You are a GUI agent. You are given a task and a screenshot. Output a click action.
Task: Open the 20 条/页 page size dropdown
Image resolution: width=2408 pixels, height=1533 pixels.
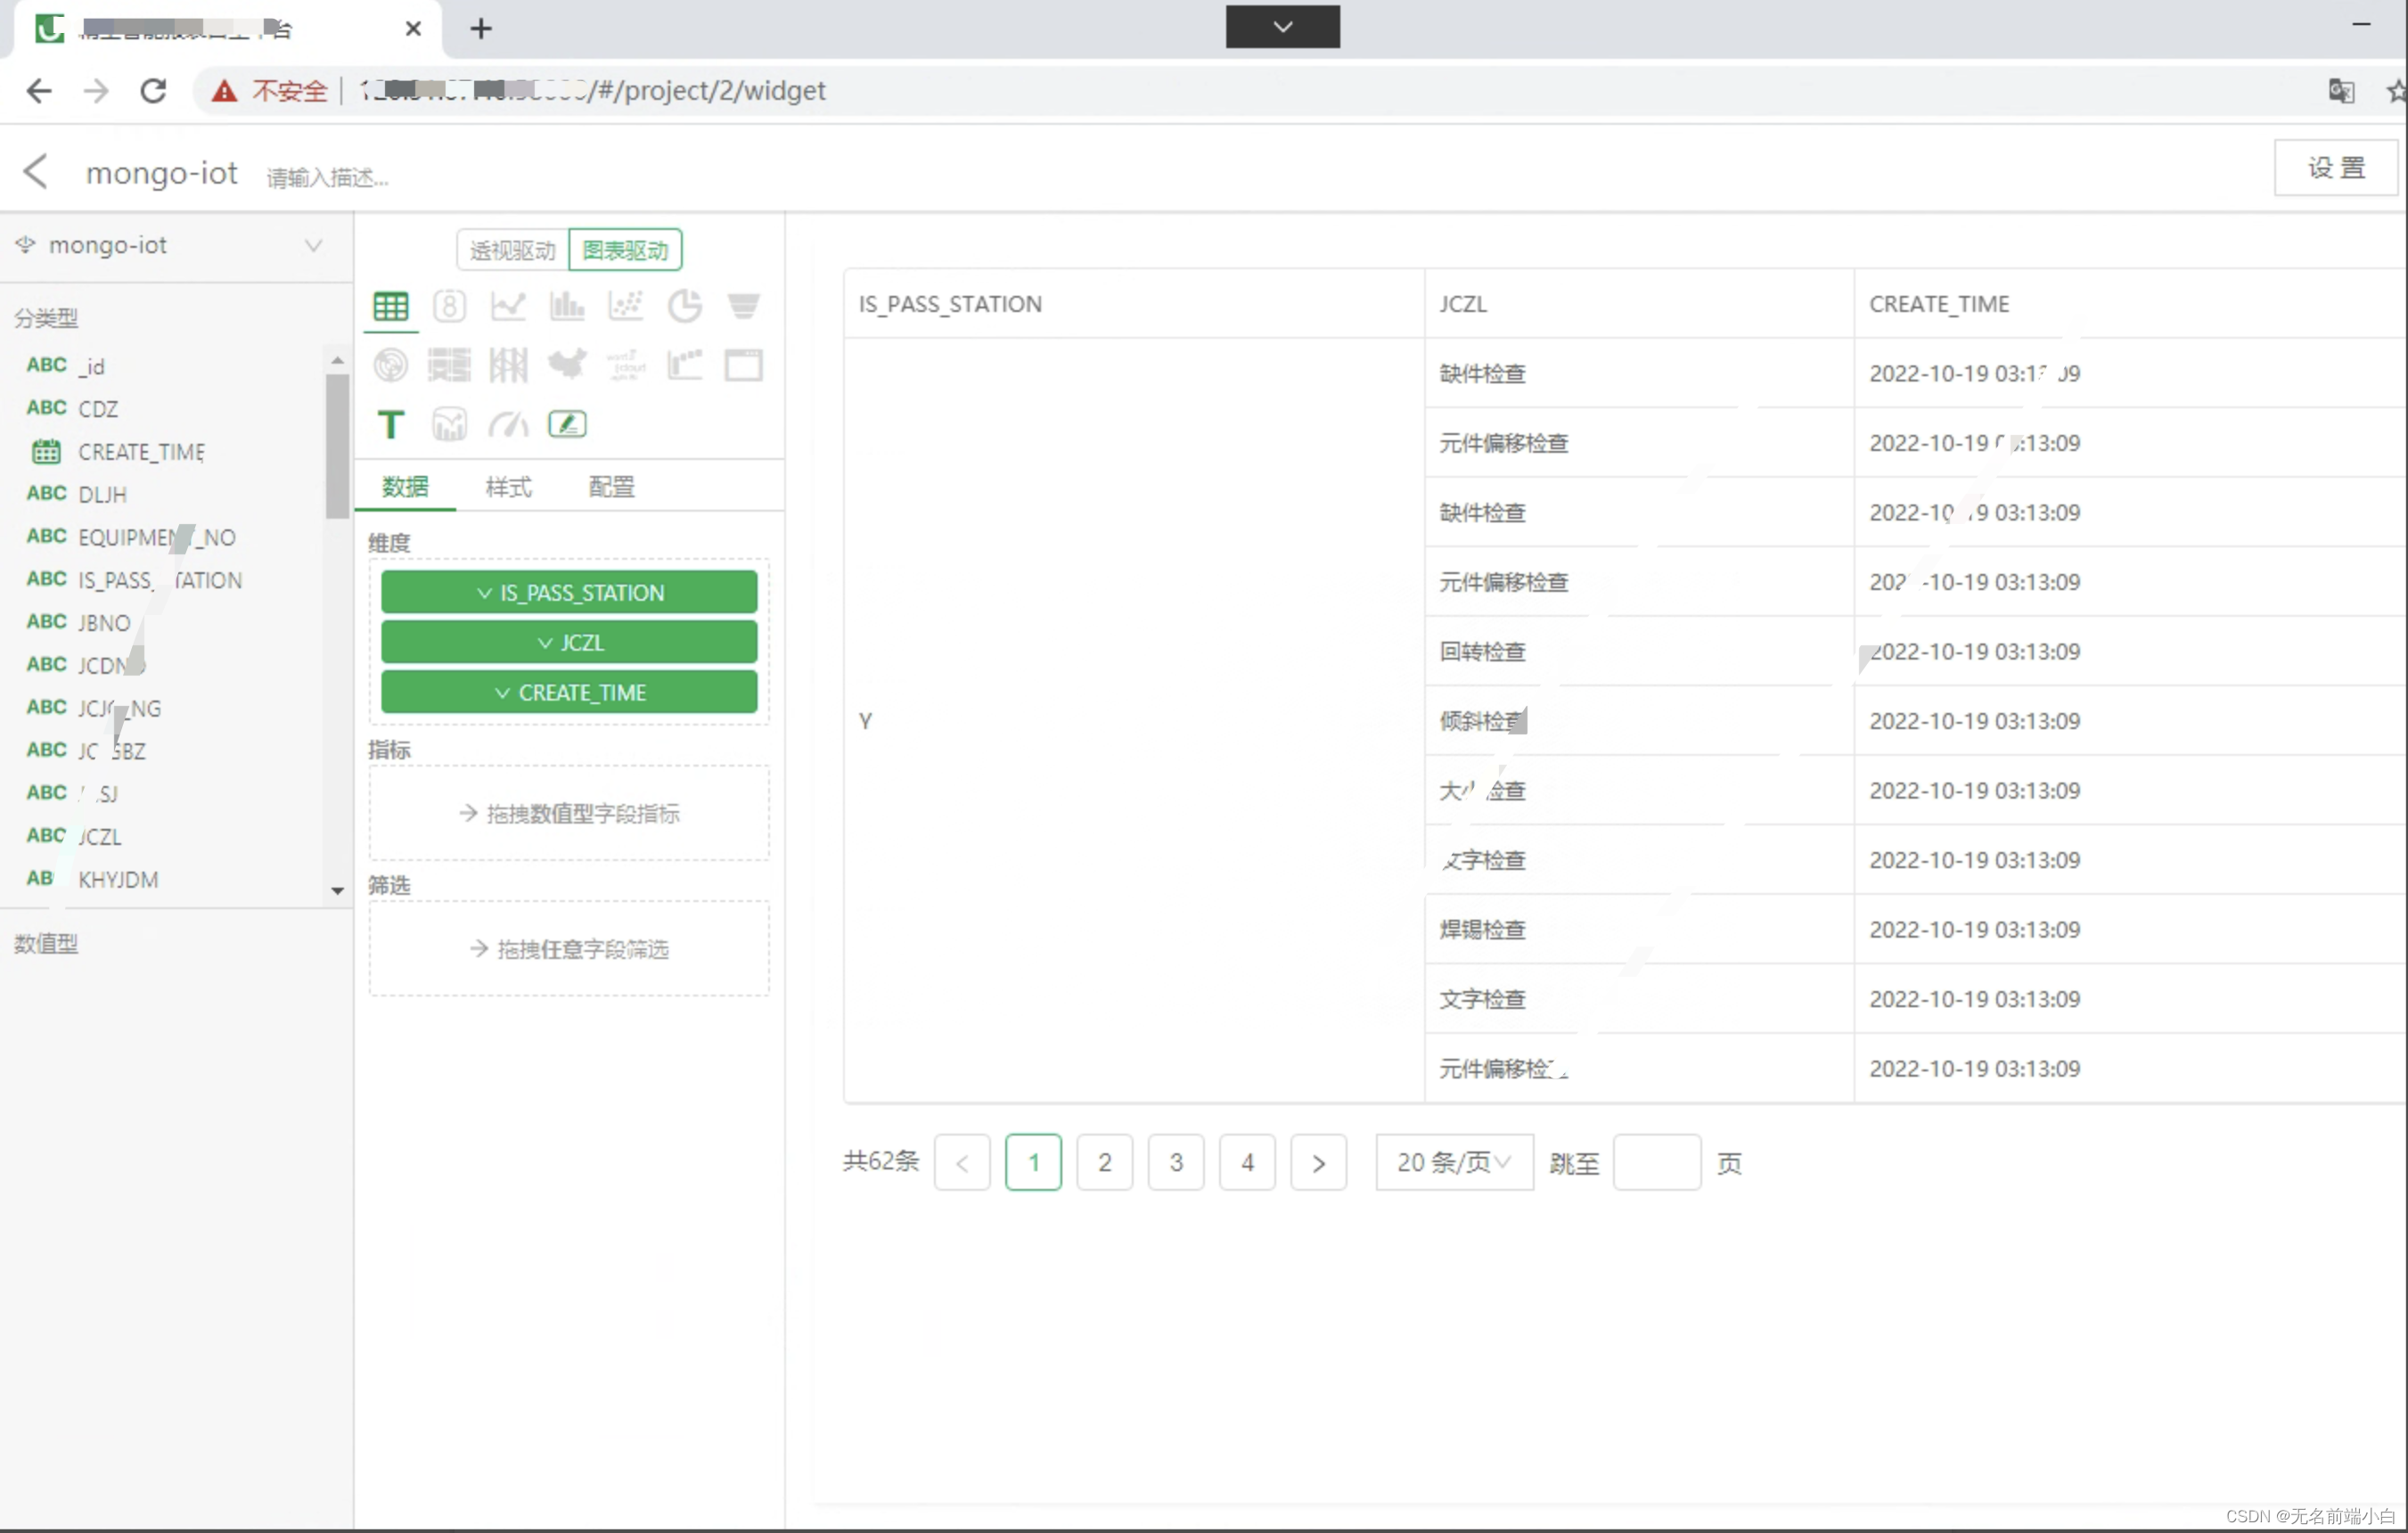[1453, 1162]
